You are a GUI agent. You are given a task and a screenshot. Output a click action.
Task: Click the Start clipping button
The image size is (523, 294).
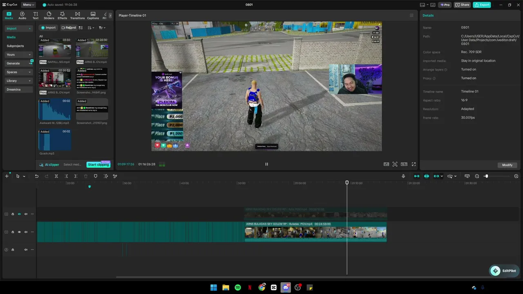pos(98,165)
